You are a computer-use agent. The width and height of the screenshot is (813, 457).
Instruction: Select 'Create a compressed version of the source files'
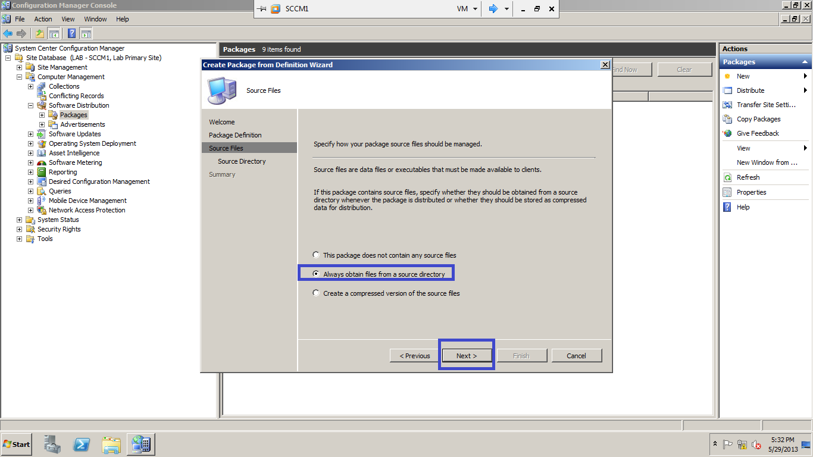[316, 293]
